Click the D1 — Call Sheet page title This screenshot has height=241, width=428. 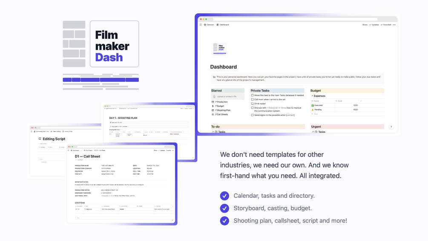(x=87, y=156)
